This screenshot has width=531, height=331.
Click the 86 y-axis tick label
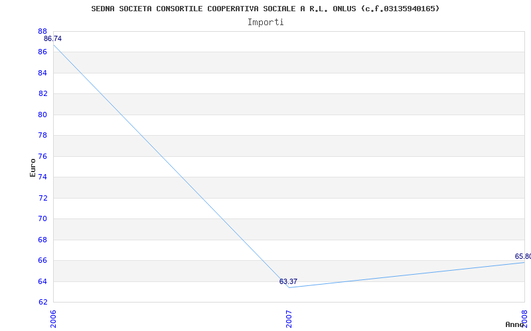click(x=42, y=52)
